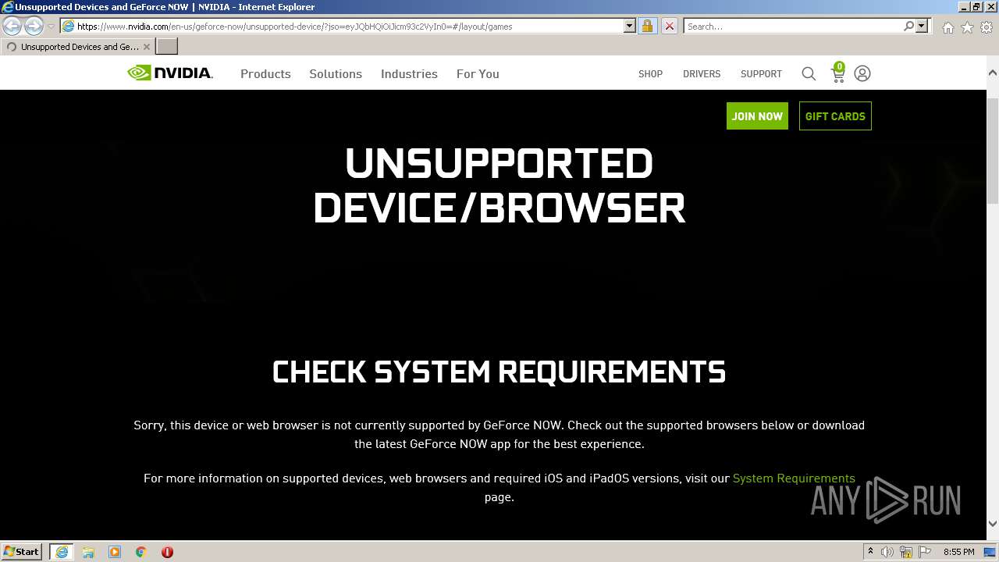The height and width of the screenshot is (562, 999).
Task: Open the red Opera-style taskbar icon
Action: [x=167, y=552]
